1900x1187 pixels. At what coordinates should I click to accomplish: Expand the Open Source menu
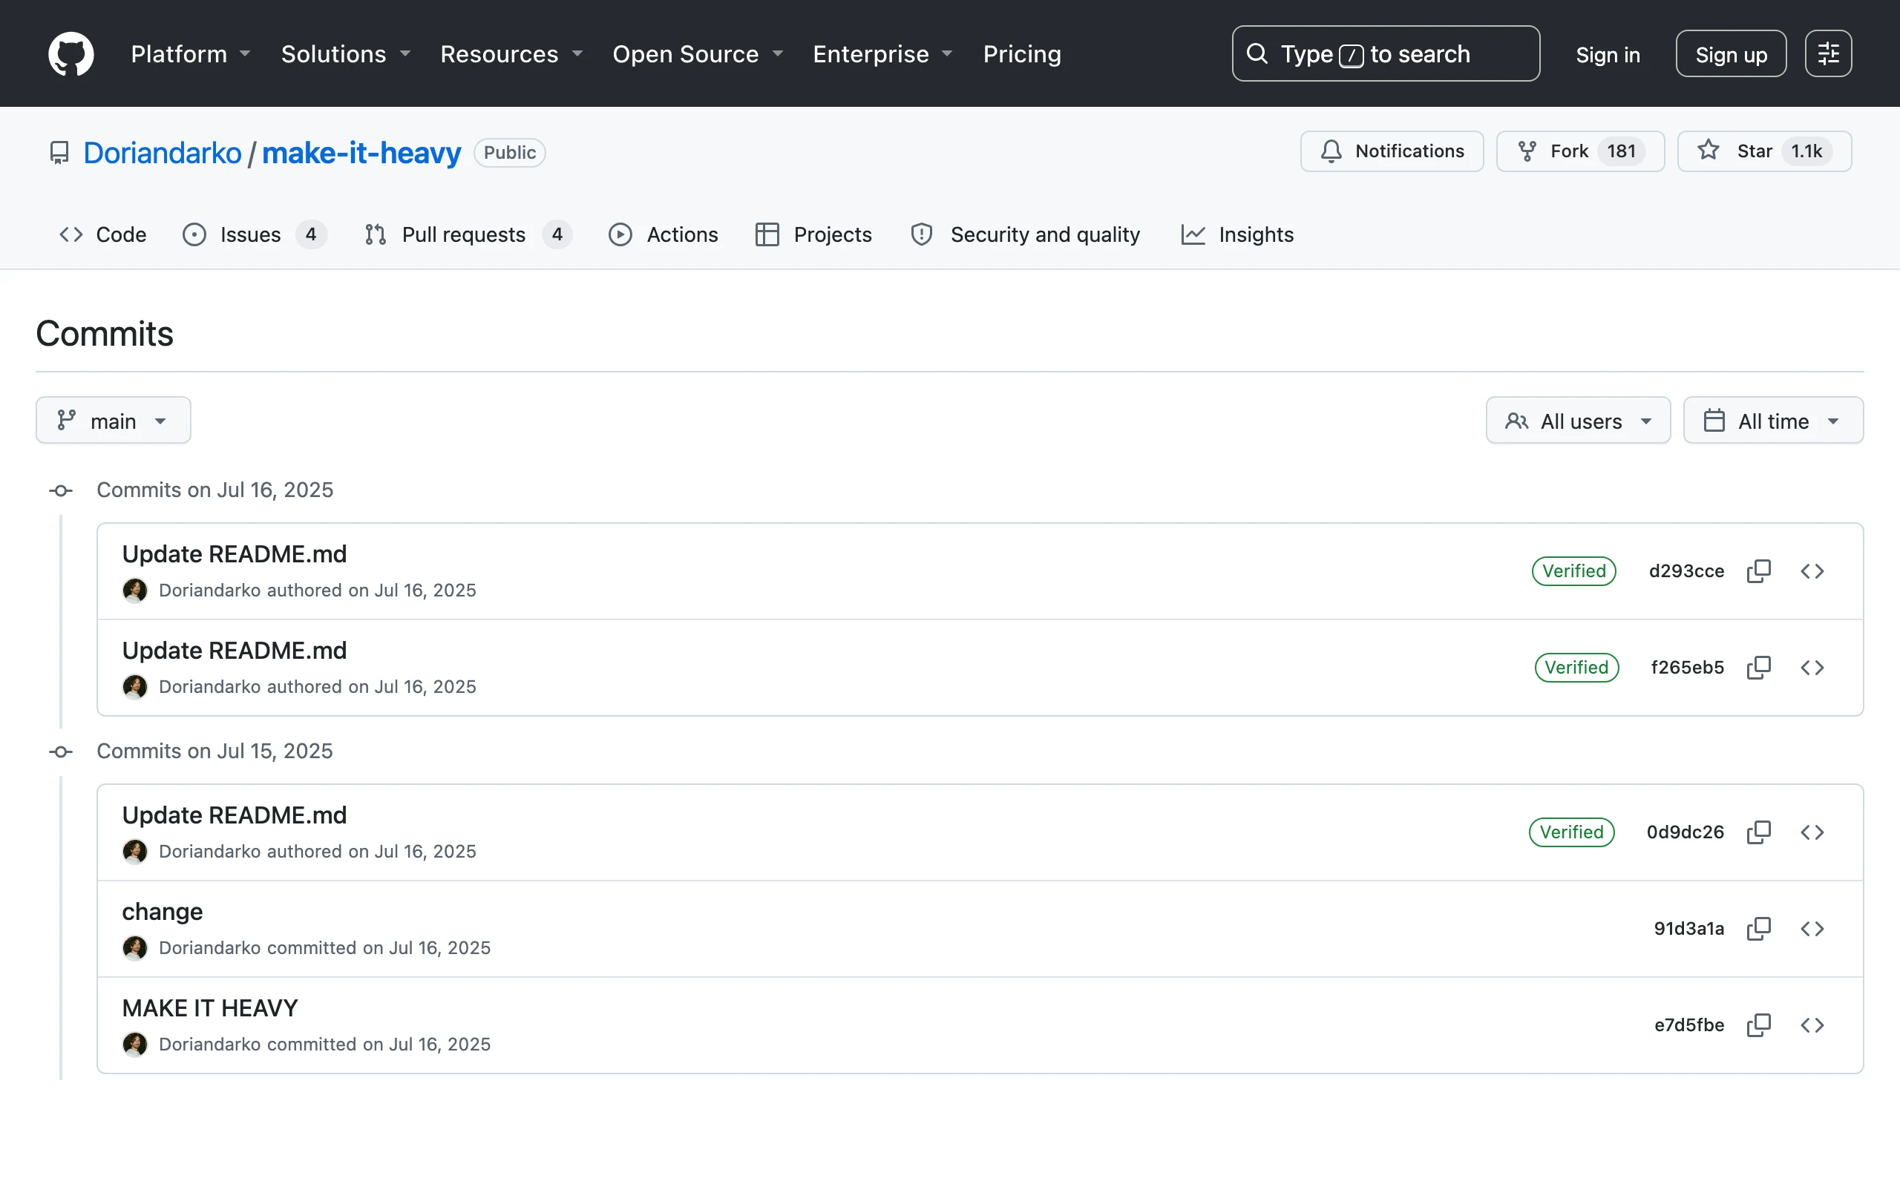697,54
